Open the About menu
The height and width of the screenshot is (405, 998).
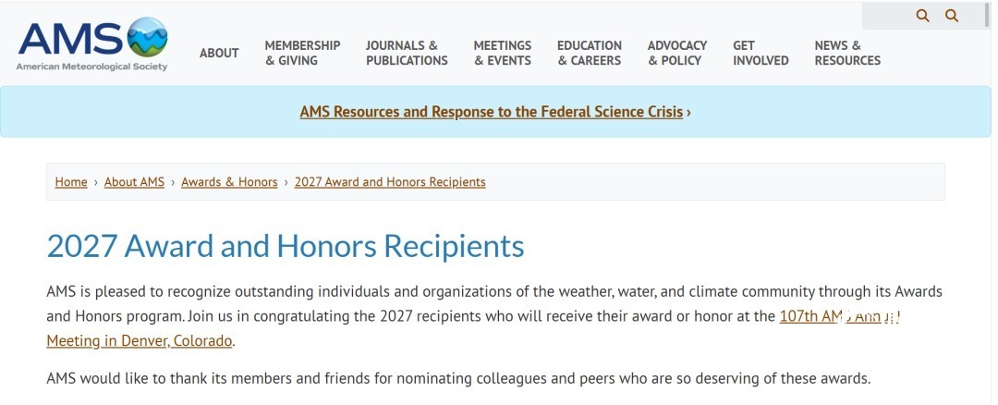coord(219,53)
